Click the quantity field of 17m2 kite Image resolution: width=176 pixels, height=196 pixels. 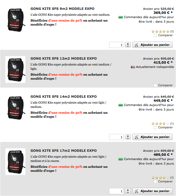(x=116, y=191)
